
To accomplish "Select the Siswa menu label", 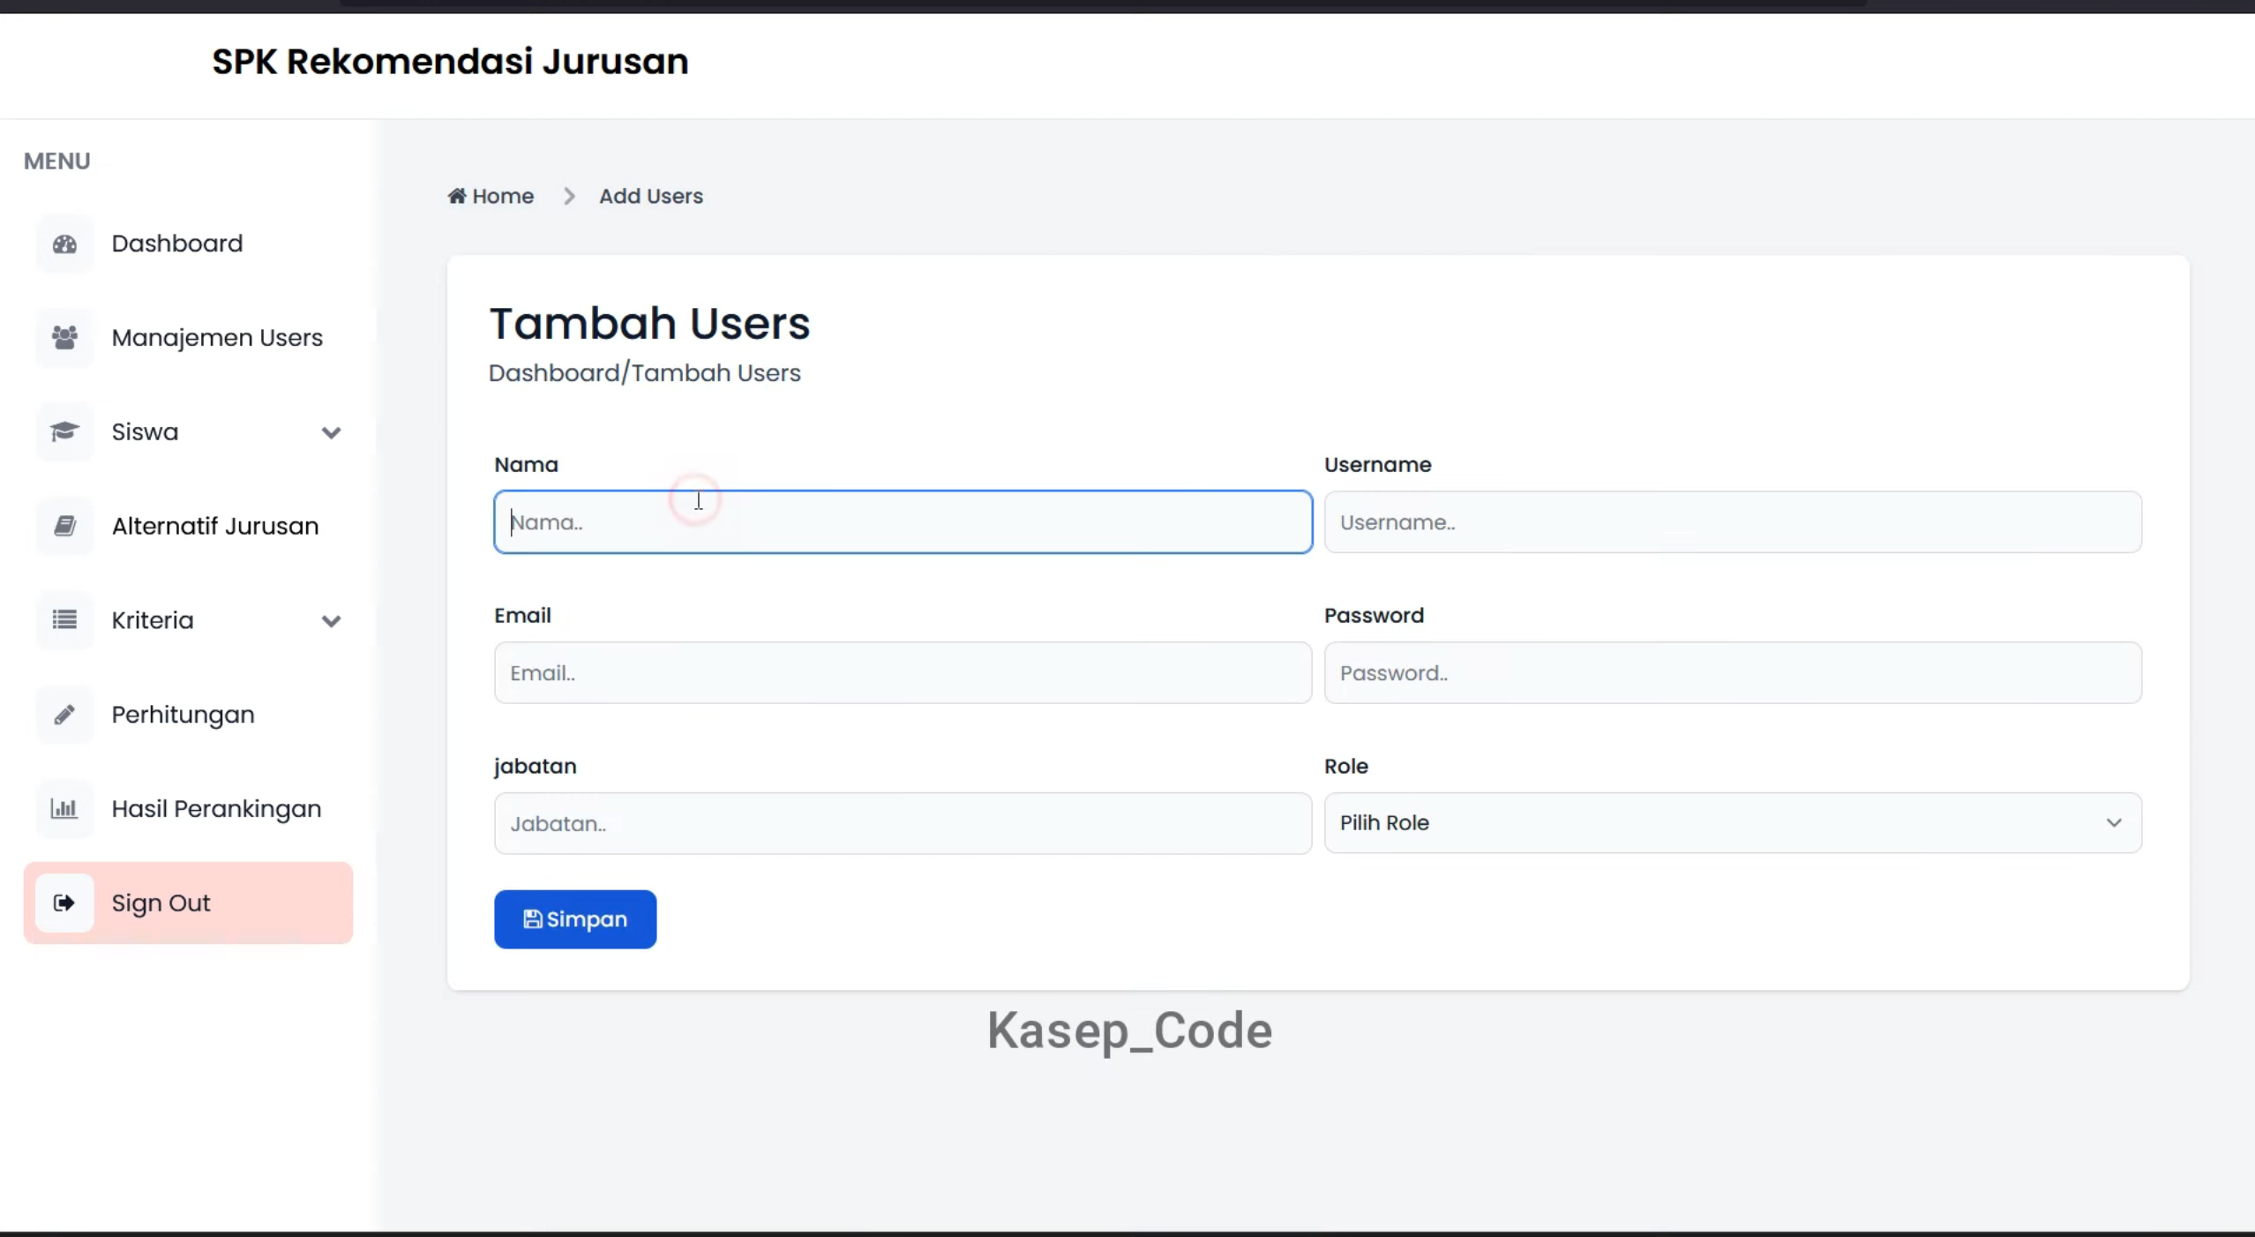I will click(145, 431).
